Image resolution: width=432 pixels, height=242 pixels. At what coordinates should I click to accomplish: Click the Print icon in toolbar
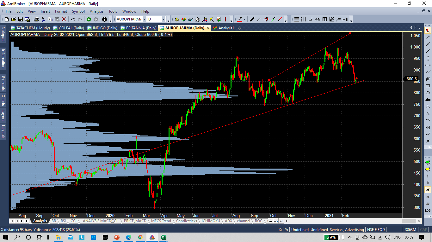coord(36,19)
